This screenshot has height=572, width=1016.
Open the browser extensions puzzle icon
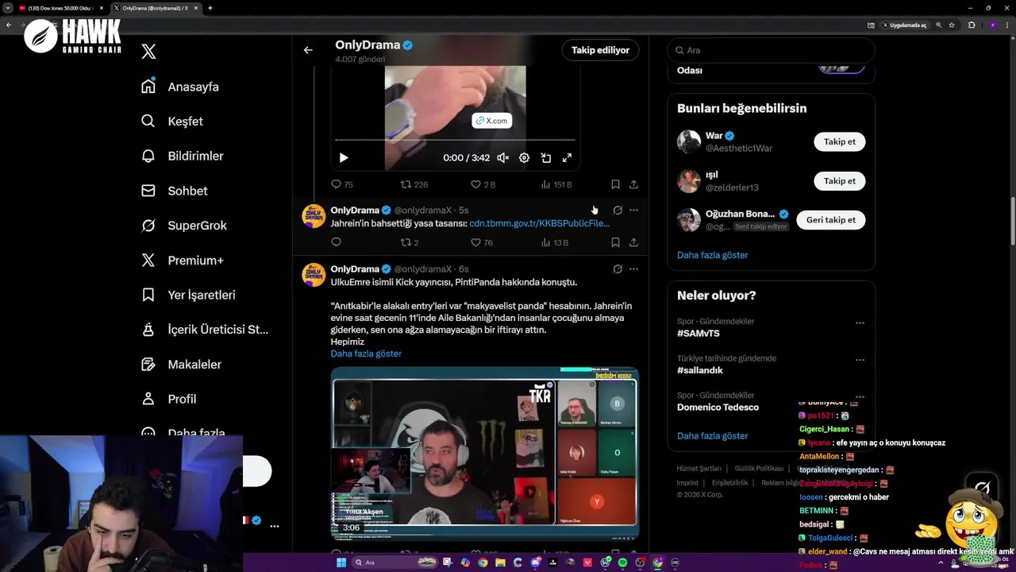click(x=972, y=25)
